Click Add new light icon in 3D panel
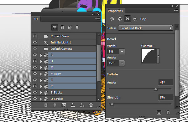This screenshot has height=122, width=188. coord(55,105)
